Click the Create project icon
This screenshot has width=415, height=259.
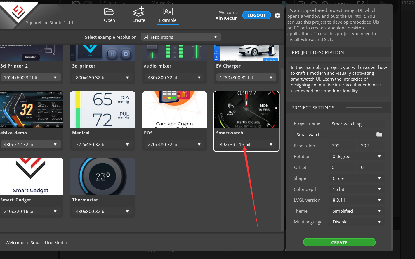[x=138, y=12]
